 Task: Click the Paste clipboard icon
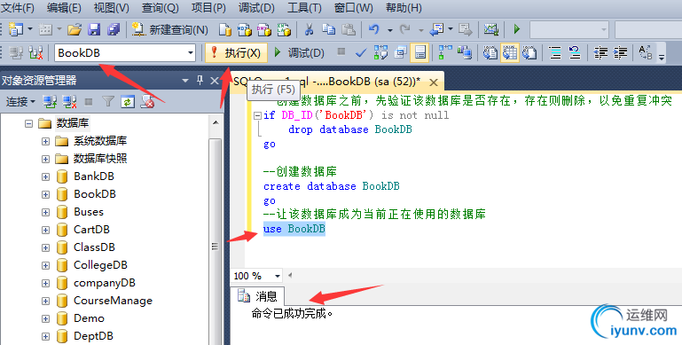pyautogui.click(x=348, y=29)
